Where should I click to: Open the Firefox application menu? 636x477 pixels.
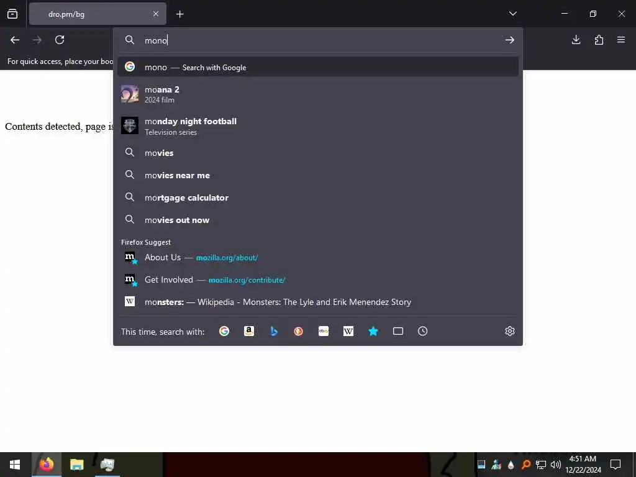tap(621, 40)
